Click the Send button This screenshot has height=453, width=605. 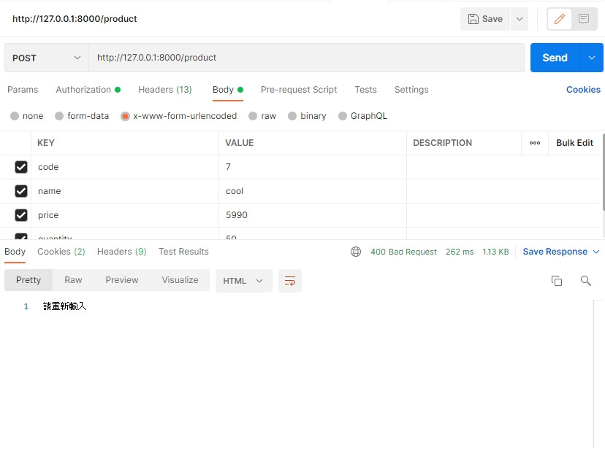tap(555, 58)
